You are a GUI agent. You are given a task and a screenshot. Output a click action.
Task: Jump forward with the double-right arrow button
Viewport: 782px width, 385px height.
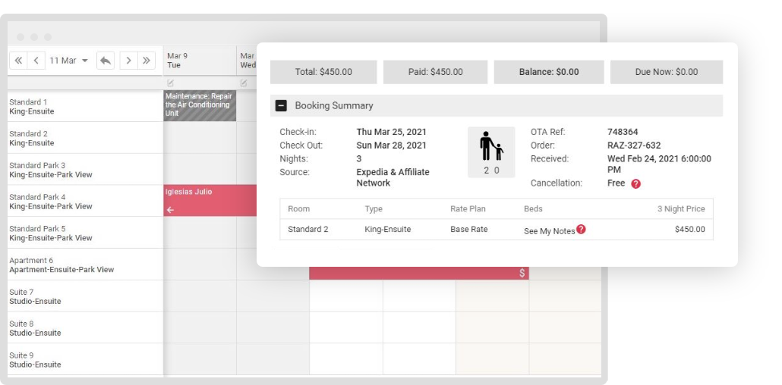tap(146, 61)
